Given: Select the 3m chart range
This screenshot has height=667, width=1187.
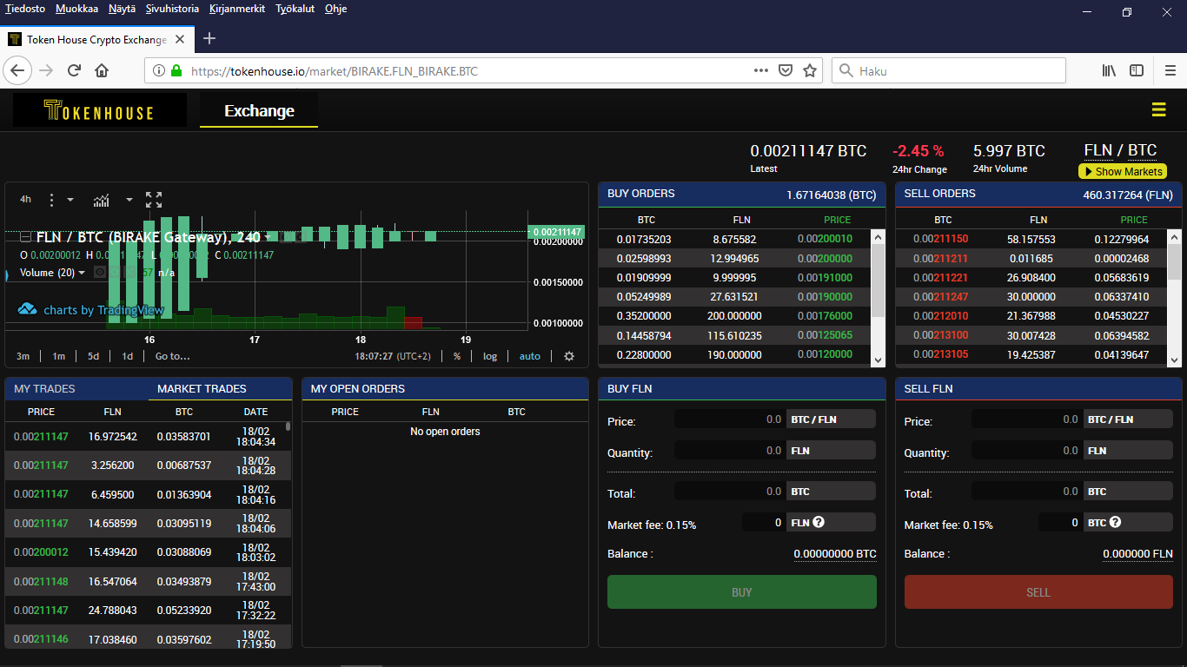Looking at the screenshot, I should [23, 356].
